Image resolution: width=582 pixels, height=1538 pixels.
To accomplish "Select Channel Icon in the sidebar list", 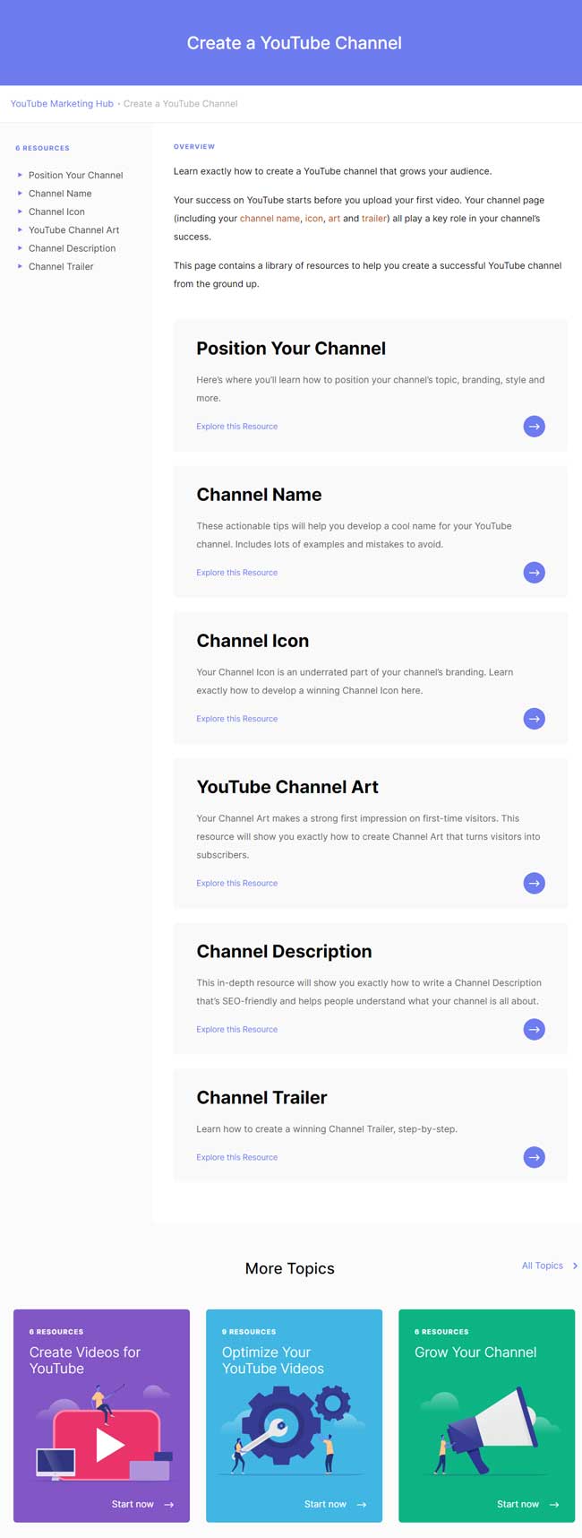I will click(x=56, y=212).
